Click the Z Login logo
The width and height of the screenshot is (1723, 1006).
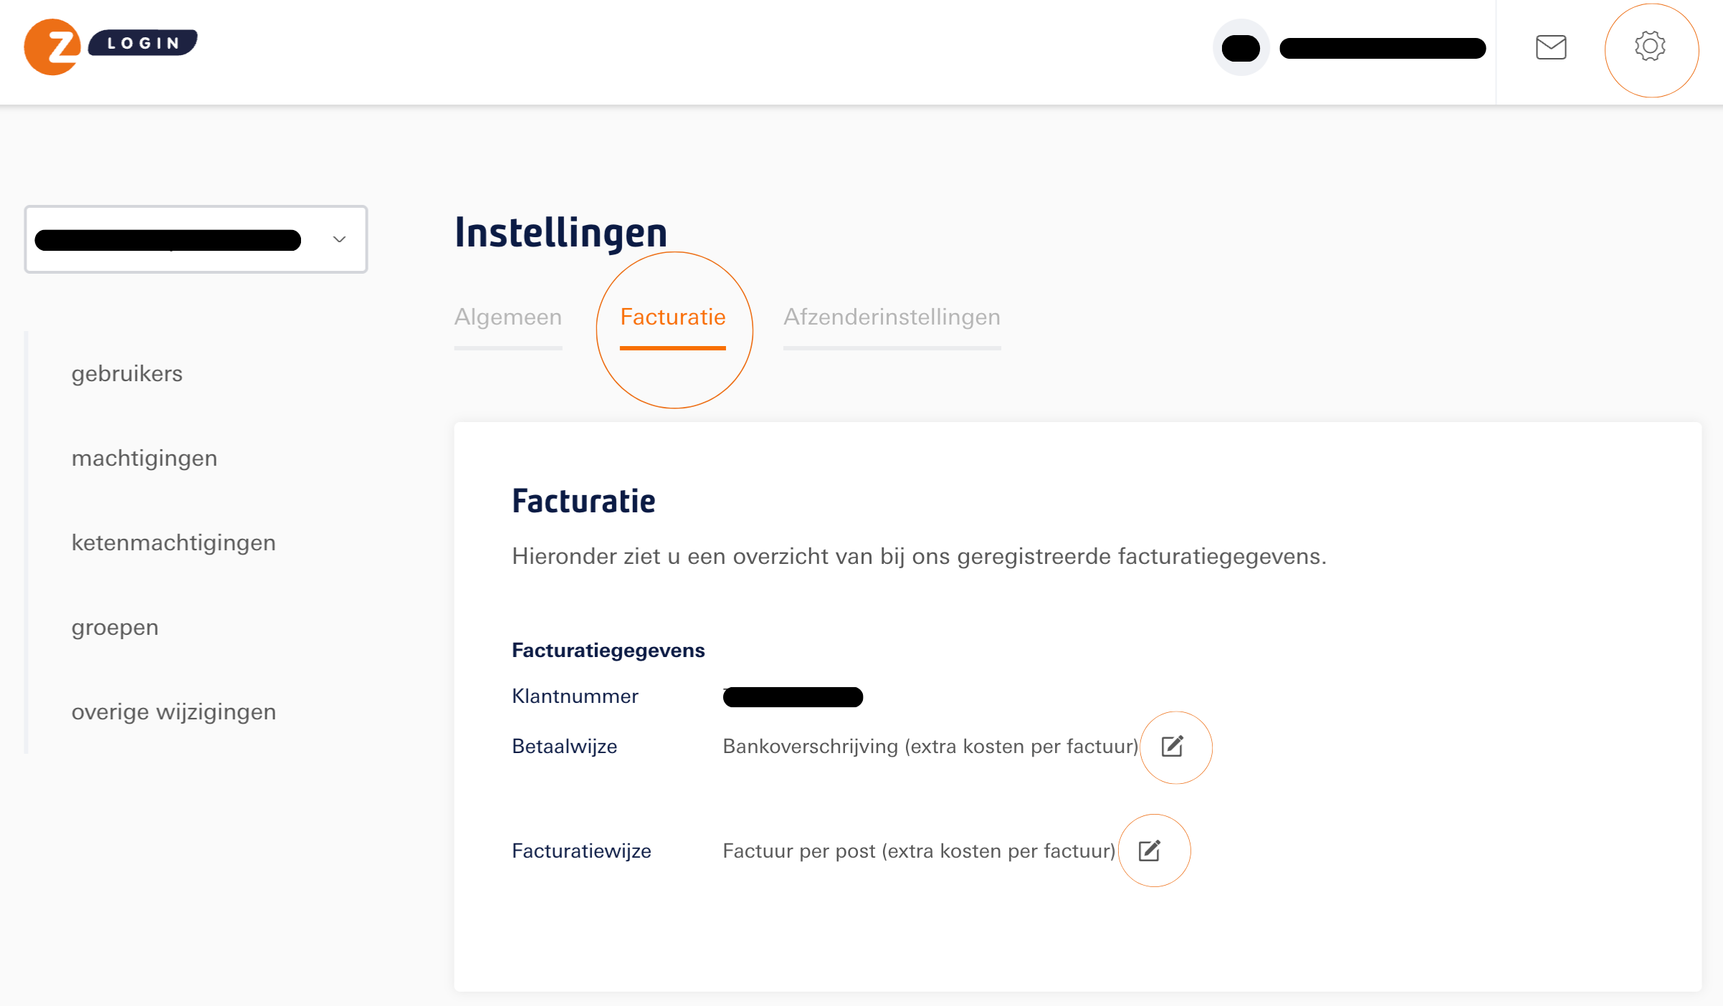coord(111,47)
